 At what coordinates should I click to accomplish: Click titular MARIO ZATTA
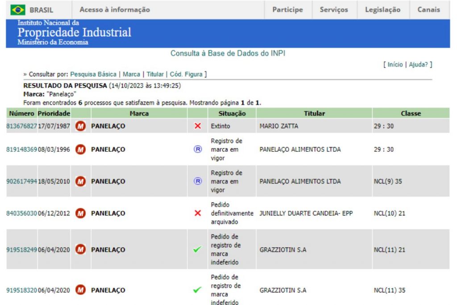click(x=278, y=126)
